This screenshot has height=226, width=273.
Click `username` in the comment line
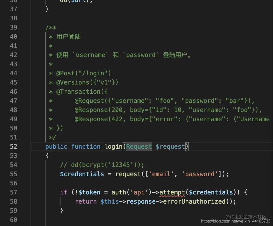pyautogui.click(x=91, y=55)
